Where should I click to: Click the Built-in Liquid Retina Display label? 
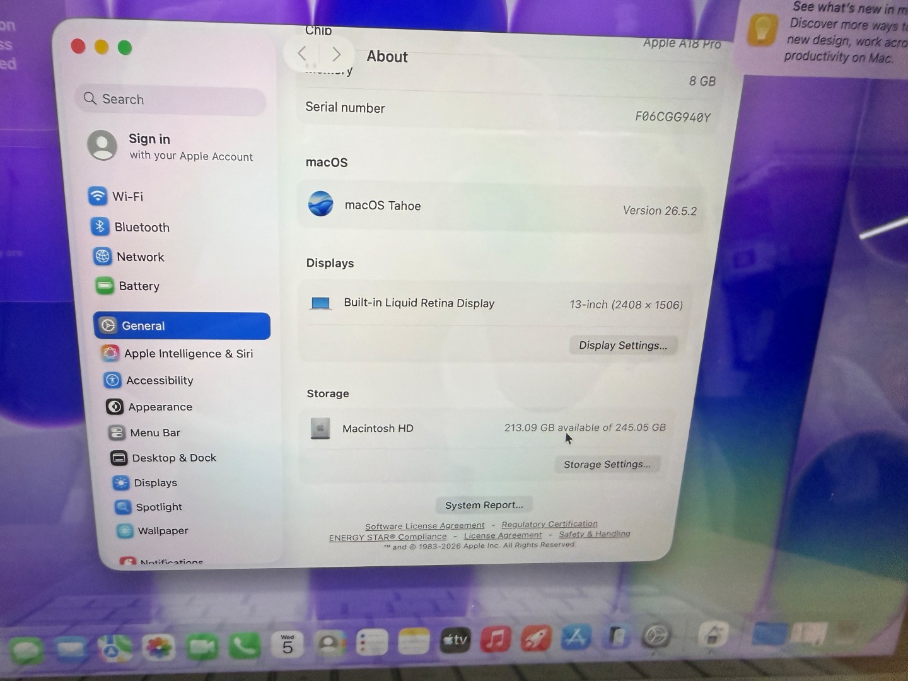419,303
